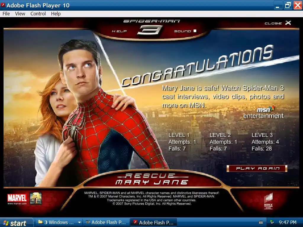Open the Control menu
Screen dimensions: 303x227
38,14
